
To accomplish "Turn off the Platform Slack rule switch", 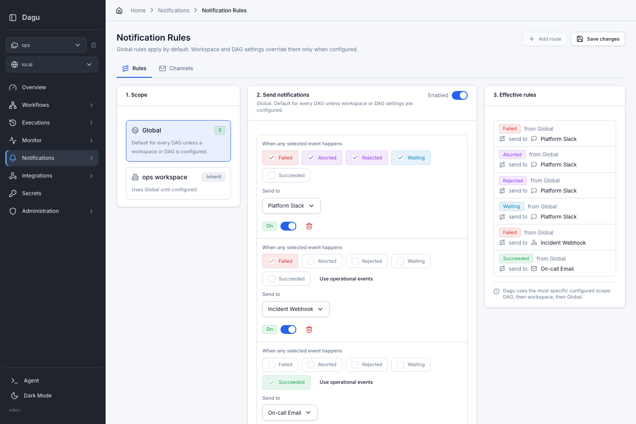I will (288, 226).
